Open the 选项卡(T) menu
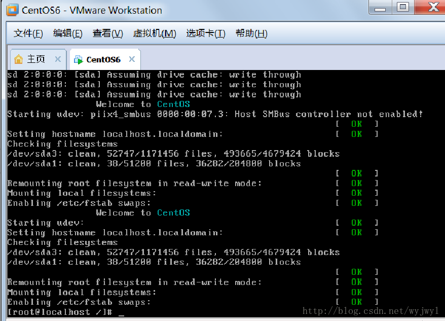 coord(205,33)
